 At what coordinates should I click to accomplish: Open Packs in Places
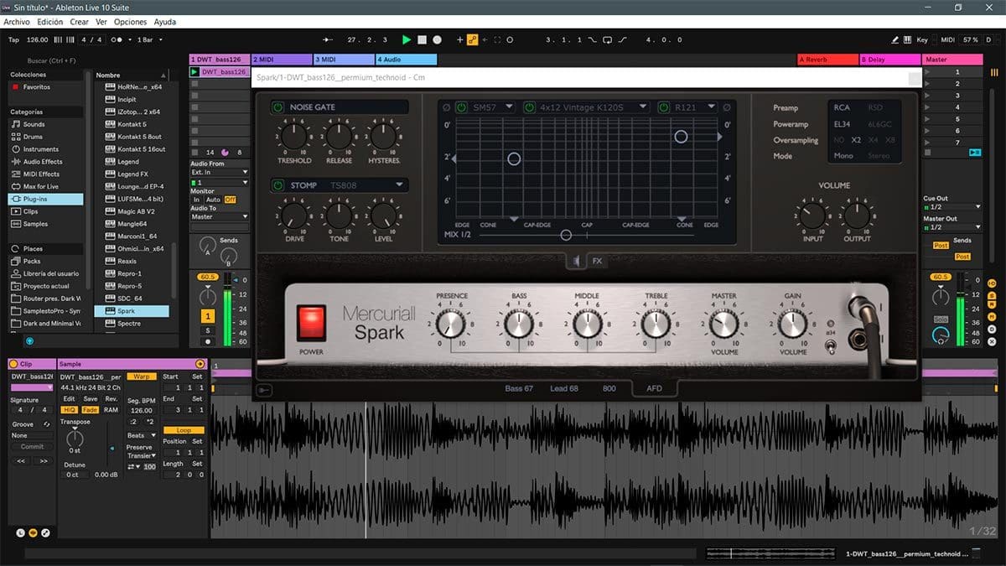point(32,261)
